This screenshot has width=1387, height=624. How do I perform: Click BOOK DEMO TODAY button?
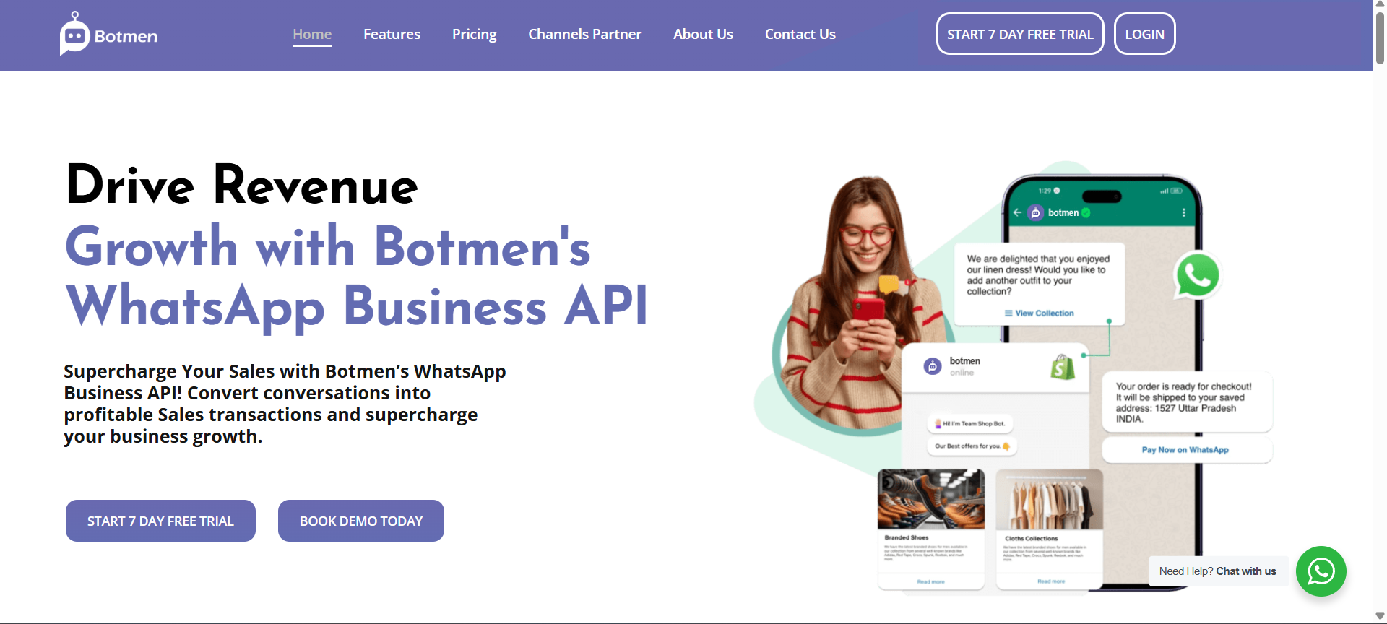pos(361,521)
